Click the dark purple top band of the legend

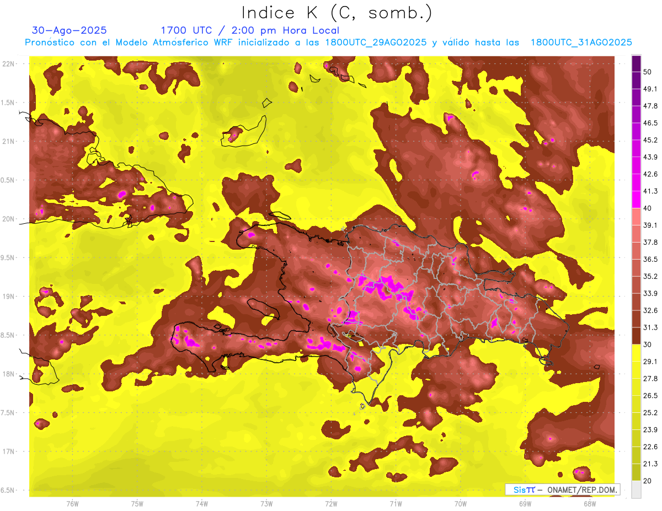[x=636, y=63]
